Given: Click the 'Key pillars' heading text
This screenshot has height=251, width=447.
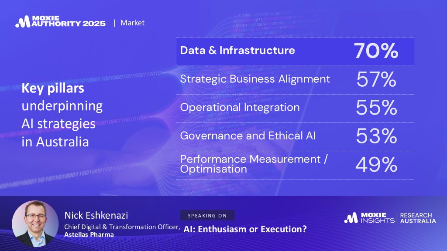Looking at the screenshot, I should pos(53,88).
